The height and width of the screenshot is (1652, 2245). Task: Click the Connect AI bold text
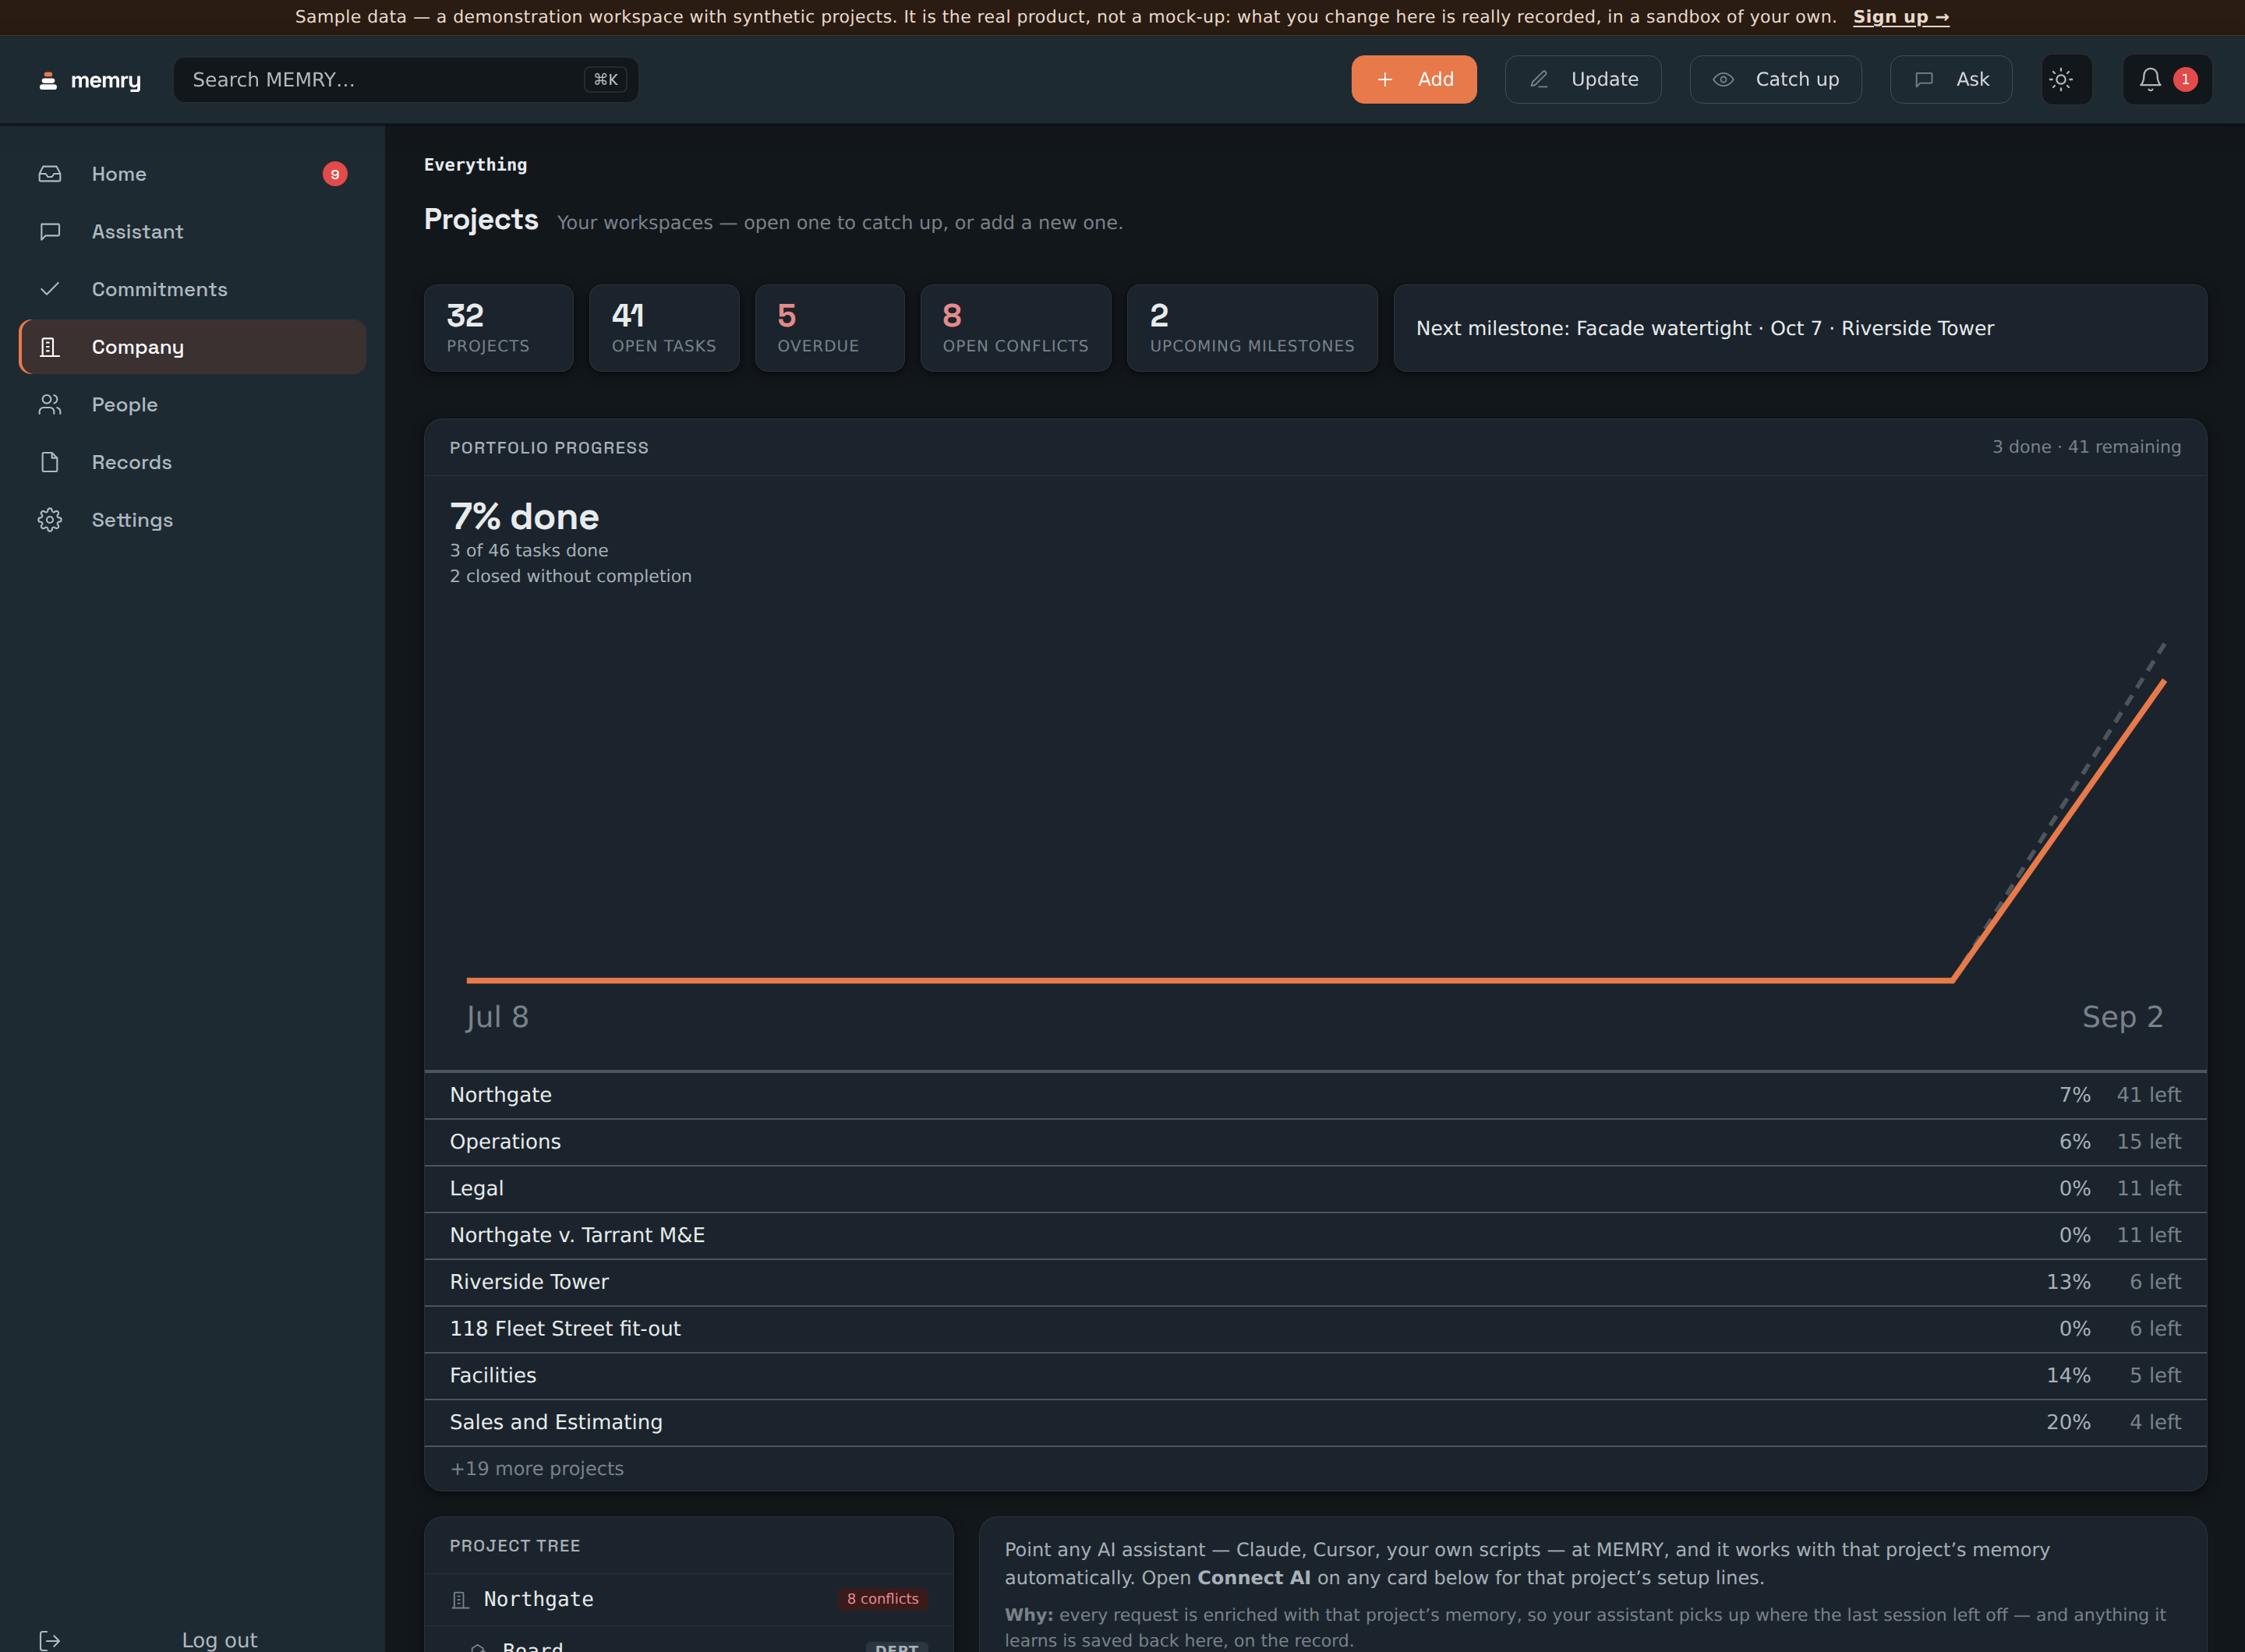(x=1253, y=1578)
